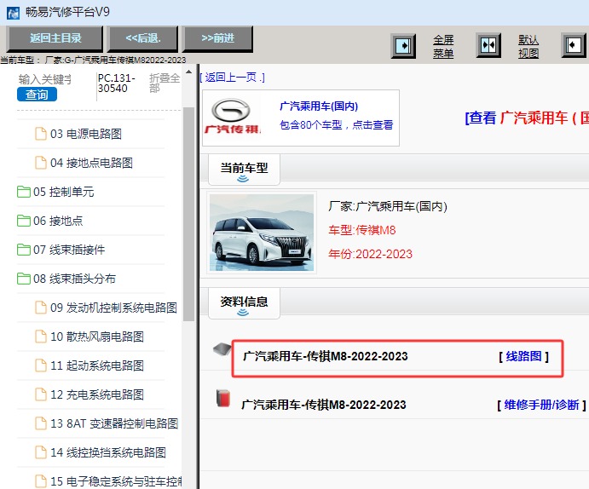Click the default view icon beside 默认视图
The image size is (589, 489).
coord(488,45)
